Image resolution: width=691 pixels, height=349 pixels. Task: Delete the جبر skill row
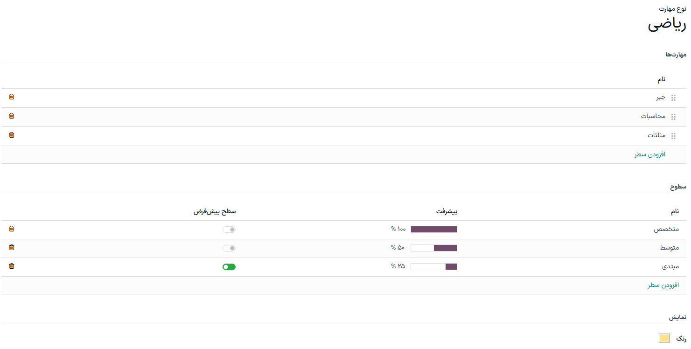click(x=12, y=97)
